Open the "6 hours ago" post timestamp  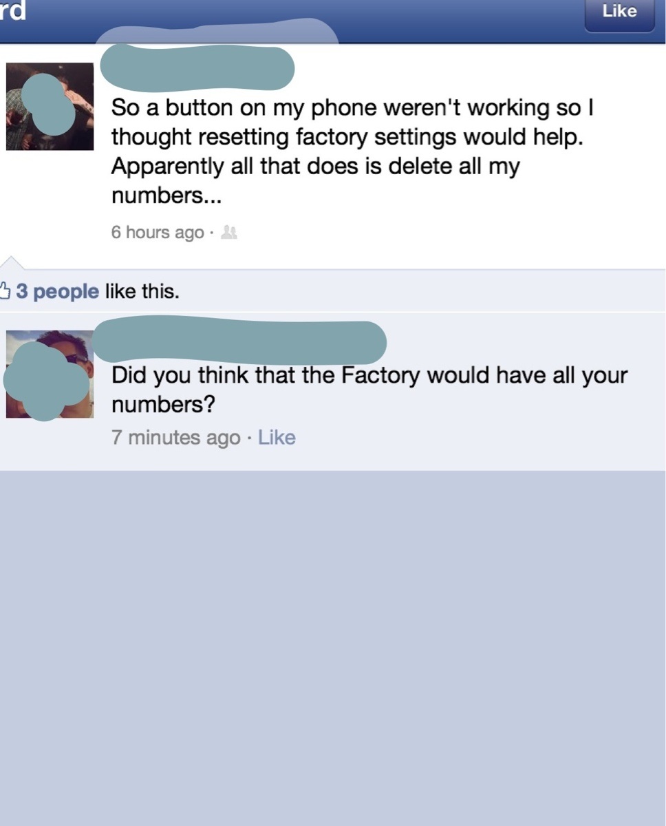(x=158, y=233)
